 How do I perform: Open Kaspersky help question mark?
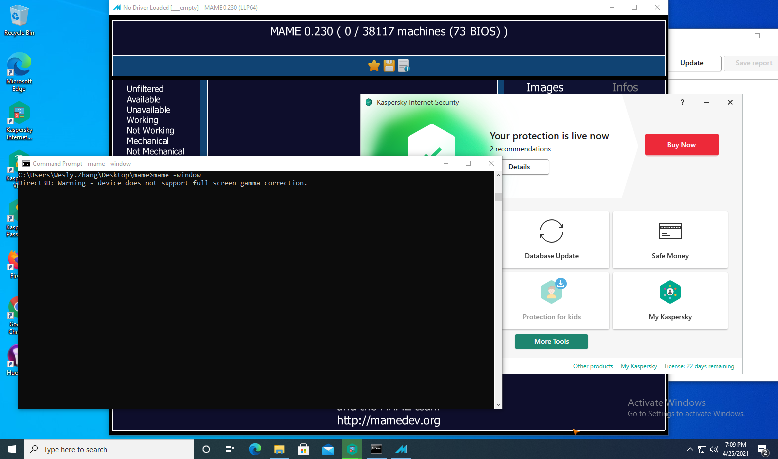(x=682, y=102)
